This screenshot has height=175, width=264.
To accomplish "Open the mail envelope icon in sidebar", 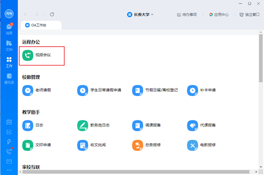I will pyautogui.click(x=9, y=161).
